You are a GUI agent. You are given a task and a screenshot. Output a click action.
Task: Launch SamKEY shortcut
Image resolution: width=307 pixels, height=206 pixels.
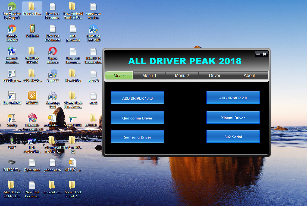click(x=52, y=76)
